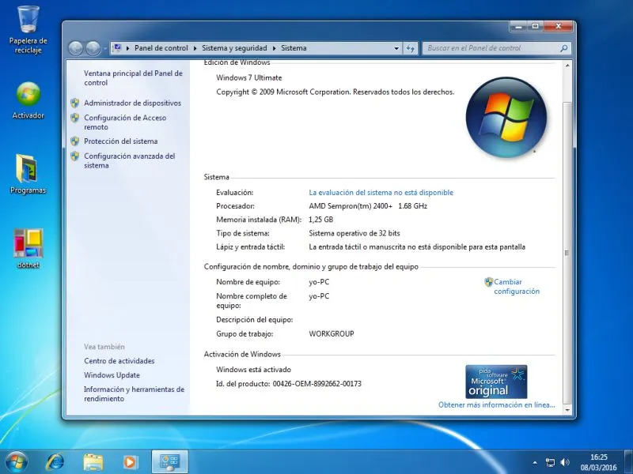Open Windows Update link
This screenshot has width=633, height=474.
coord(112,374)
